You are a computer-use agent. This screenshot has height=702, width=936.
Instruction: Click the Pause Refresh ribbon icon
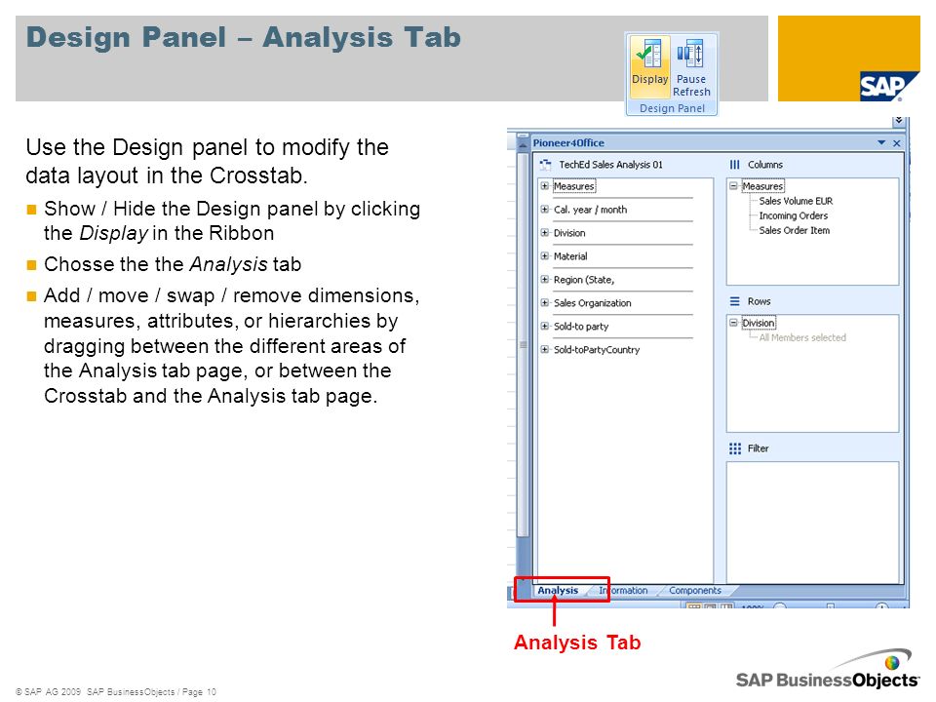(691, 67)
